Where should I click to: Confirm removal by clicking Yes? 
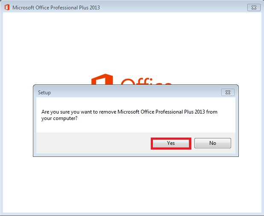(171, 143)
